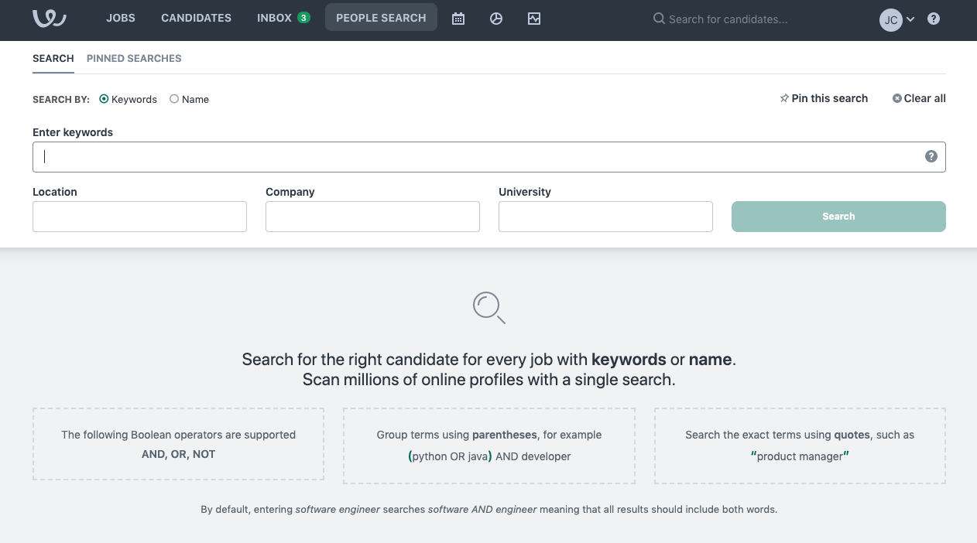Click the large magnifying glass illustration
The height and width of the screenshot is (543, 977).
pos(489,308)
